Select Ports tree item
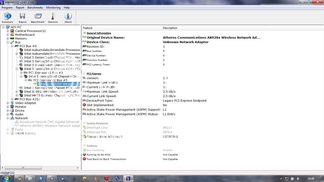 tap(19, 129)
